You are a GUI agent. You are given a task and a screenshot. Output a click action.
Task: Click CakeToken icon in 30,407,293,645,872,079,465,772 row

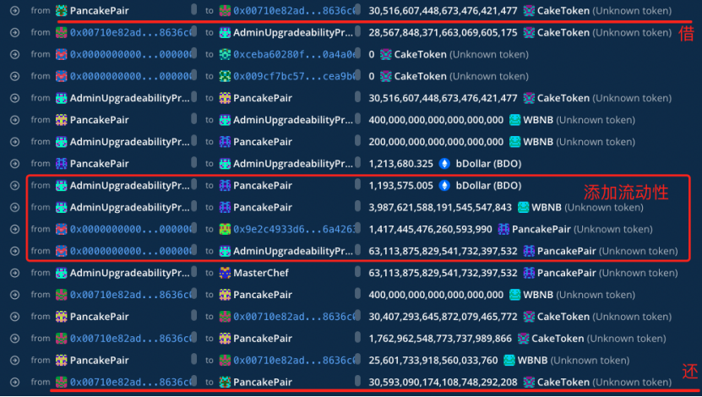529,317
